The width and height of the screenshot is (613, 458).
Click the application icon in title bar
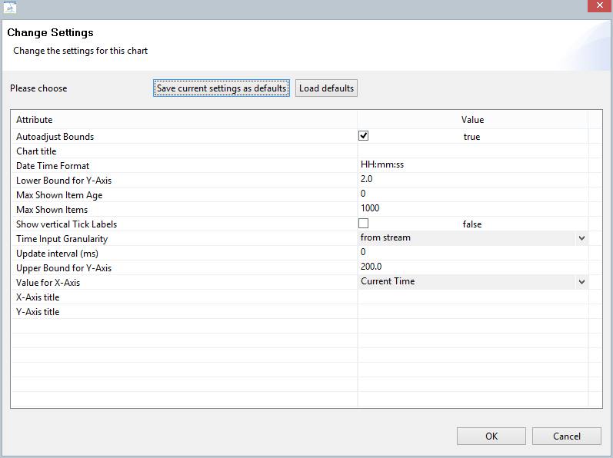click(9, 8)
